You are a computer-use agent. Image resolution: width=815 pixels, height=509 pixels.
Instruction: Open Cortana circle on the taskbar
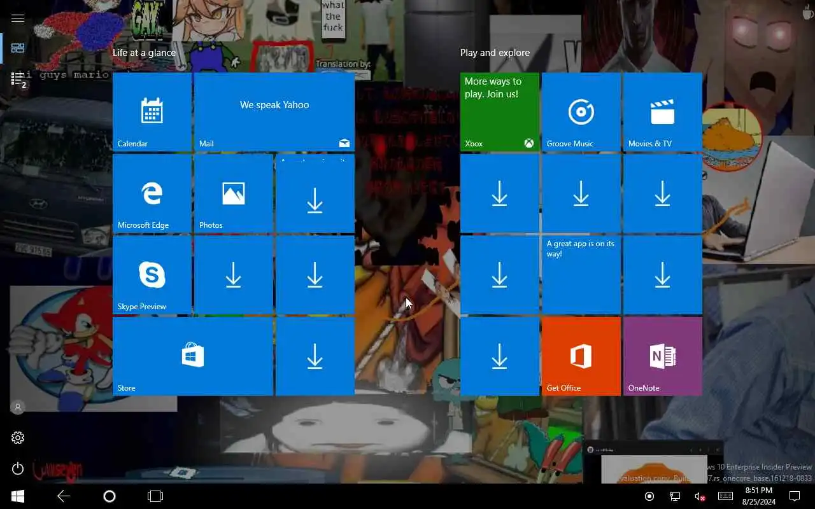[110, 496]
